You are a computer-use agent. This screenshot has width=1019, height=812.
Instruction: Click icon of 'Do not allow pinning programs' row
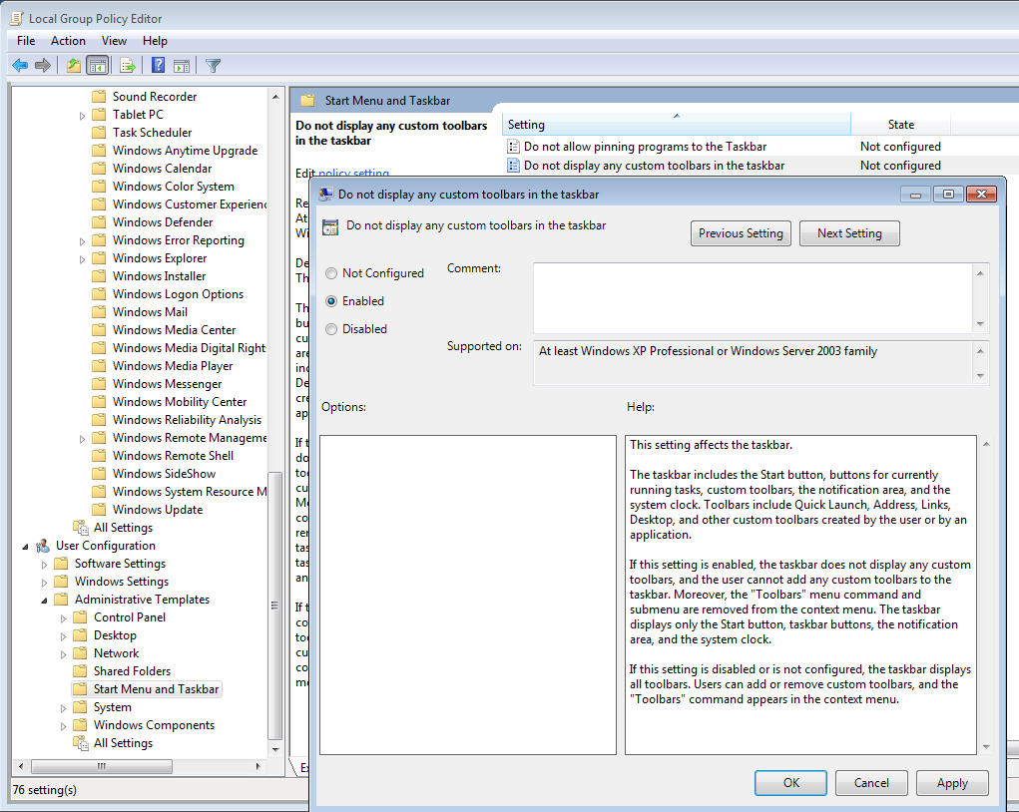click(513, 147)
